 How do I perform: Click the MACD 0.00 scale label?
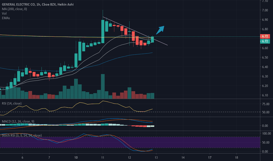265,126
